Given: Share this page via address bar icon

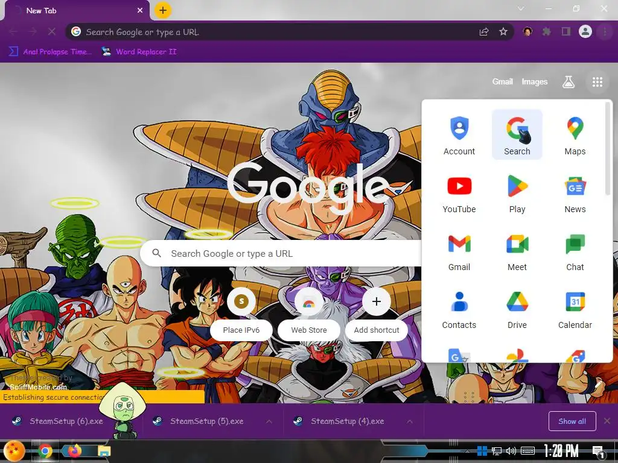Looking at the screenshot, I should pos(484,32).
